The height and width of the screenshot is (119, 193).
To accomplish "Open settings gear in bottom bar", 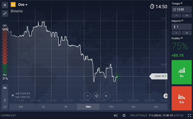I will click(x=124, y=116).
